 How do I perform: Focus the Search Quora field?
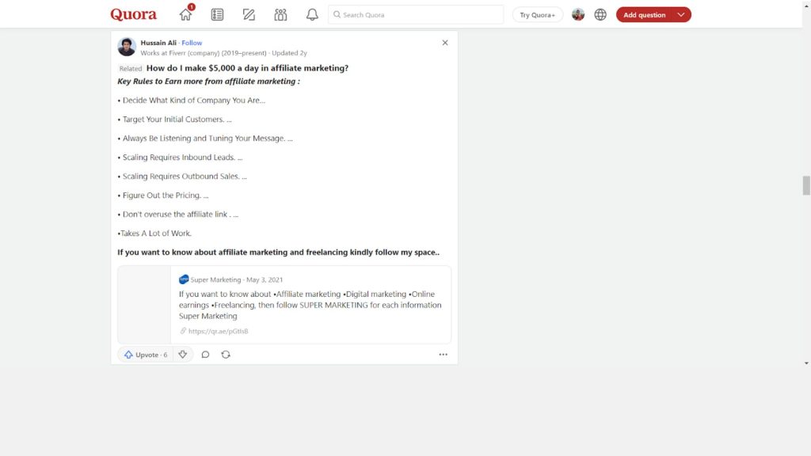point(416,14)
